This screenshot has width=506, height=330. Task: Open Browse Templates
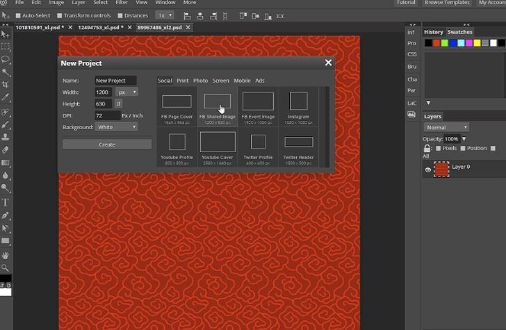447,3
